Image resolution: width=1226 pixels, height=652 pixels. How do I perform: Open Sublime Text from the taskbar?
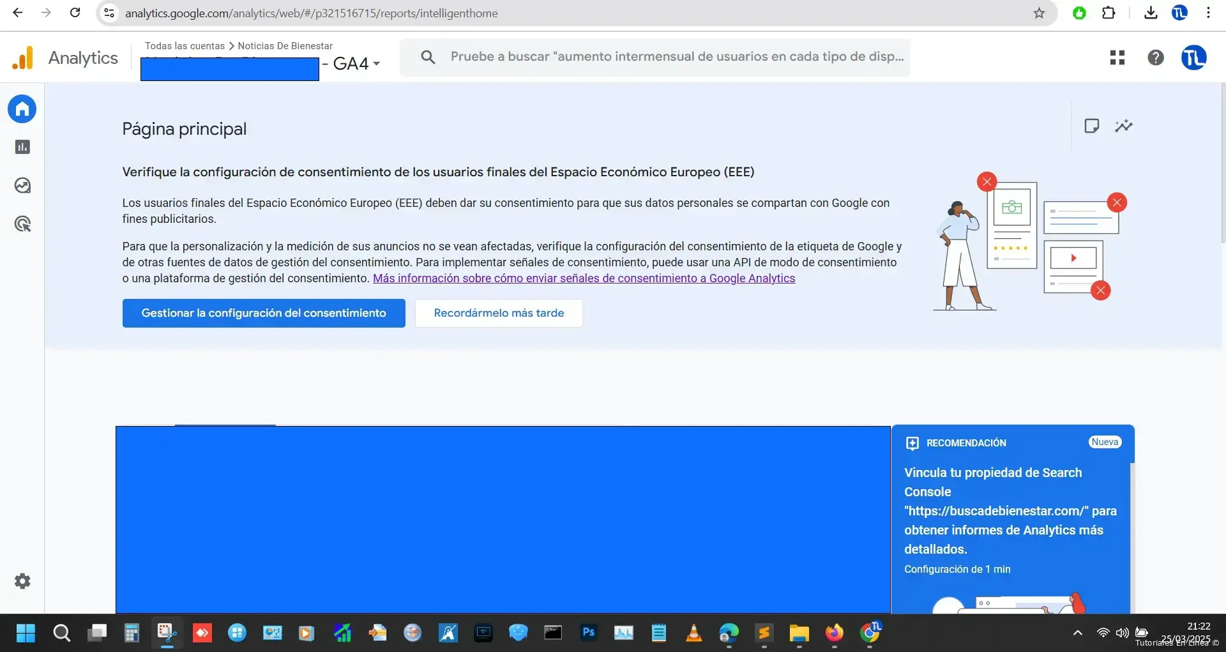(764, 633)
